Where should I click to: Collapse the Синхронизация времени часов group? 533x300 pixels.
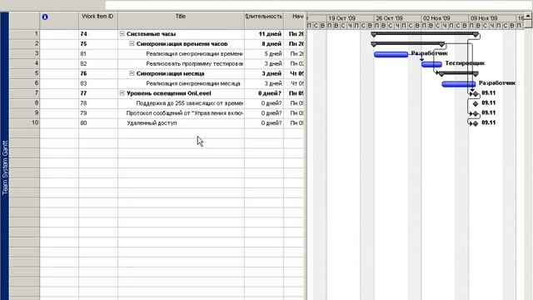point(132,43)
